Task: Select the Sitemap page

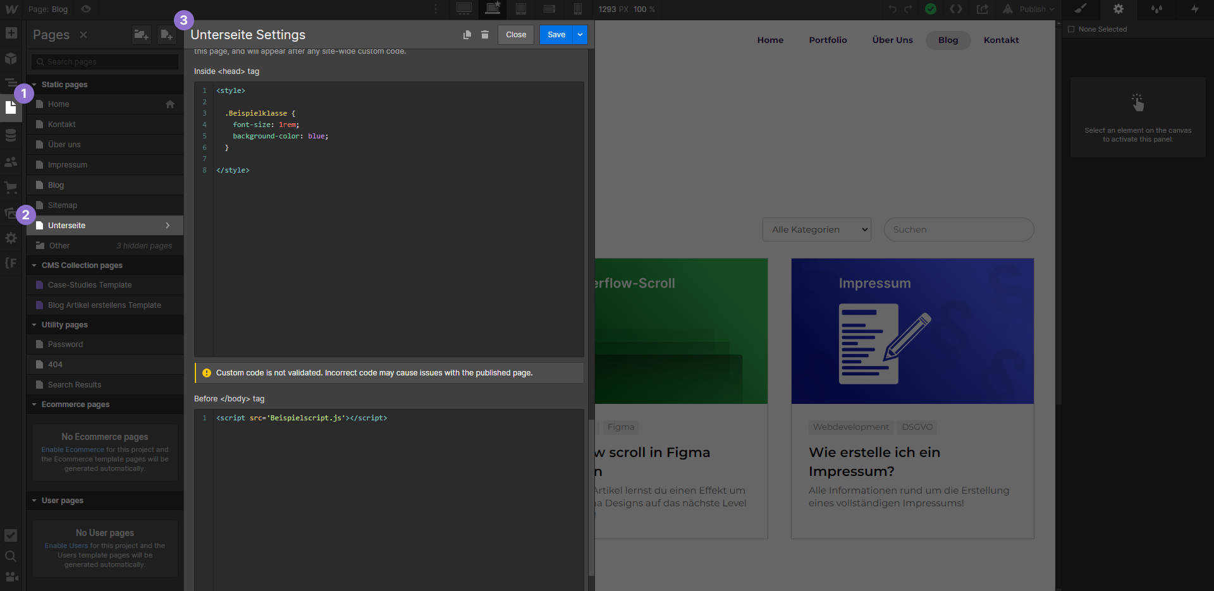Action: 105,205
